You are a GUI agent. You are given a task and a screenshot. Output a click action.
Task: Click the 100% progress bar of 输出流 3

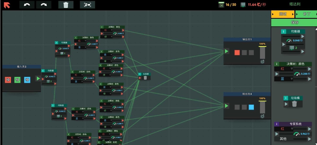click(x=262, y=107)
